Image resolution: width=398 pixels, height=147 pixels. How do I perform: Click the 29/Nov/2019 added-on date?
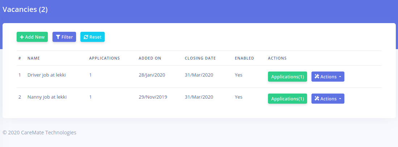click(x=153, y=97)
